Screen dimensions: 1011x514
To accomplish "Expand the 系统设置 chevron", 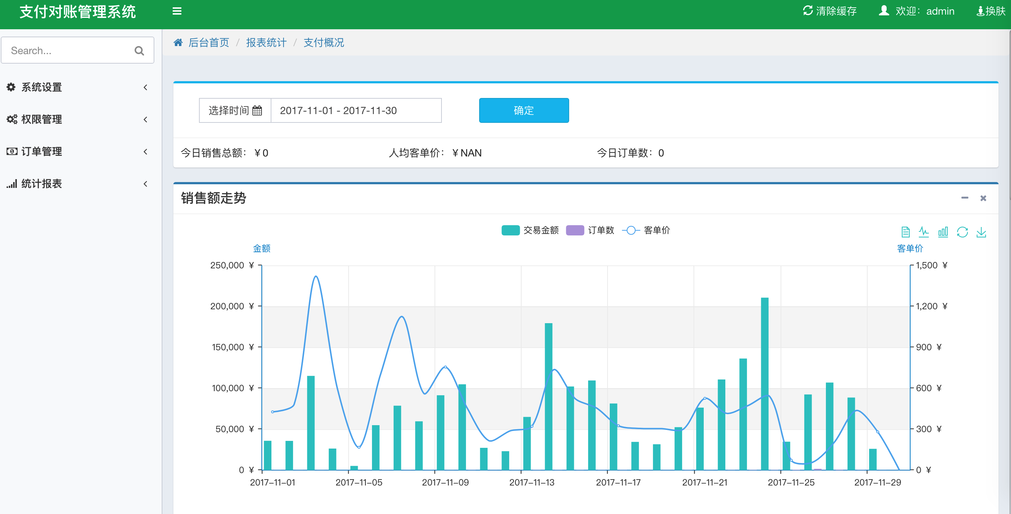I will pyautogui.click(x=146, y=87).
